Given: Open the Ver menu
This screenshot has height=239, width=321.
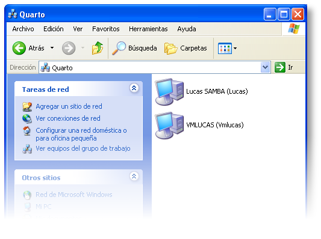Looking at the screenshot, I should pyautogui.click(x=78, y=29).
